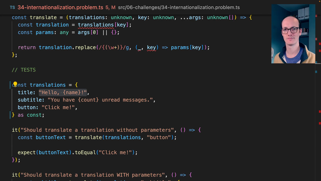Click the "Click me!" string in button property
321x181 pixels.
point(58,108)
